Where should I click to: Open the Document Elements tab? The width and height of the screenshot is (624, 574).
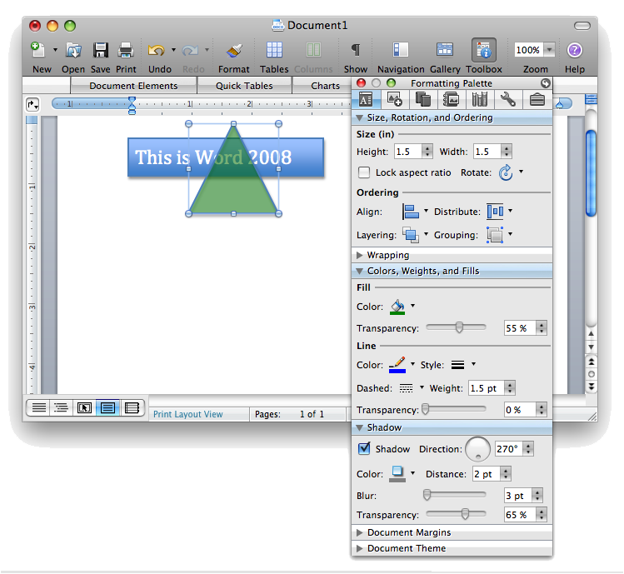click(133, 86)
